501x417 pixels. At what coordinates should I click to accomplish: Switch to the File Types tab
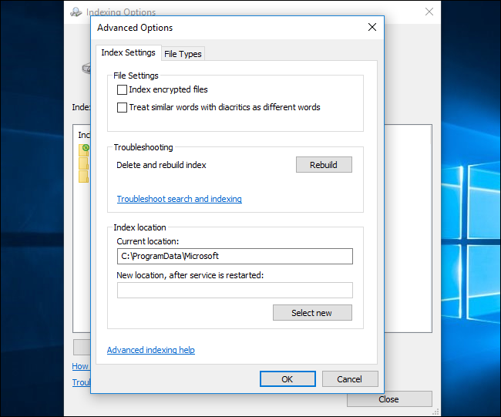point(183,53)
